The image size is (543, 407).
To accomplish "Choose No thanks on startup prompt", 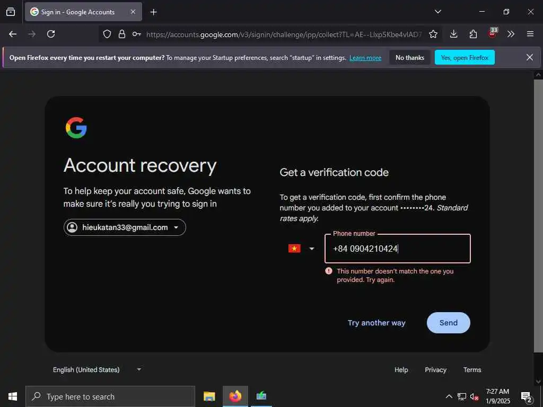I will pyautogui.click(x=410, y=57).
